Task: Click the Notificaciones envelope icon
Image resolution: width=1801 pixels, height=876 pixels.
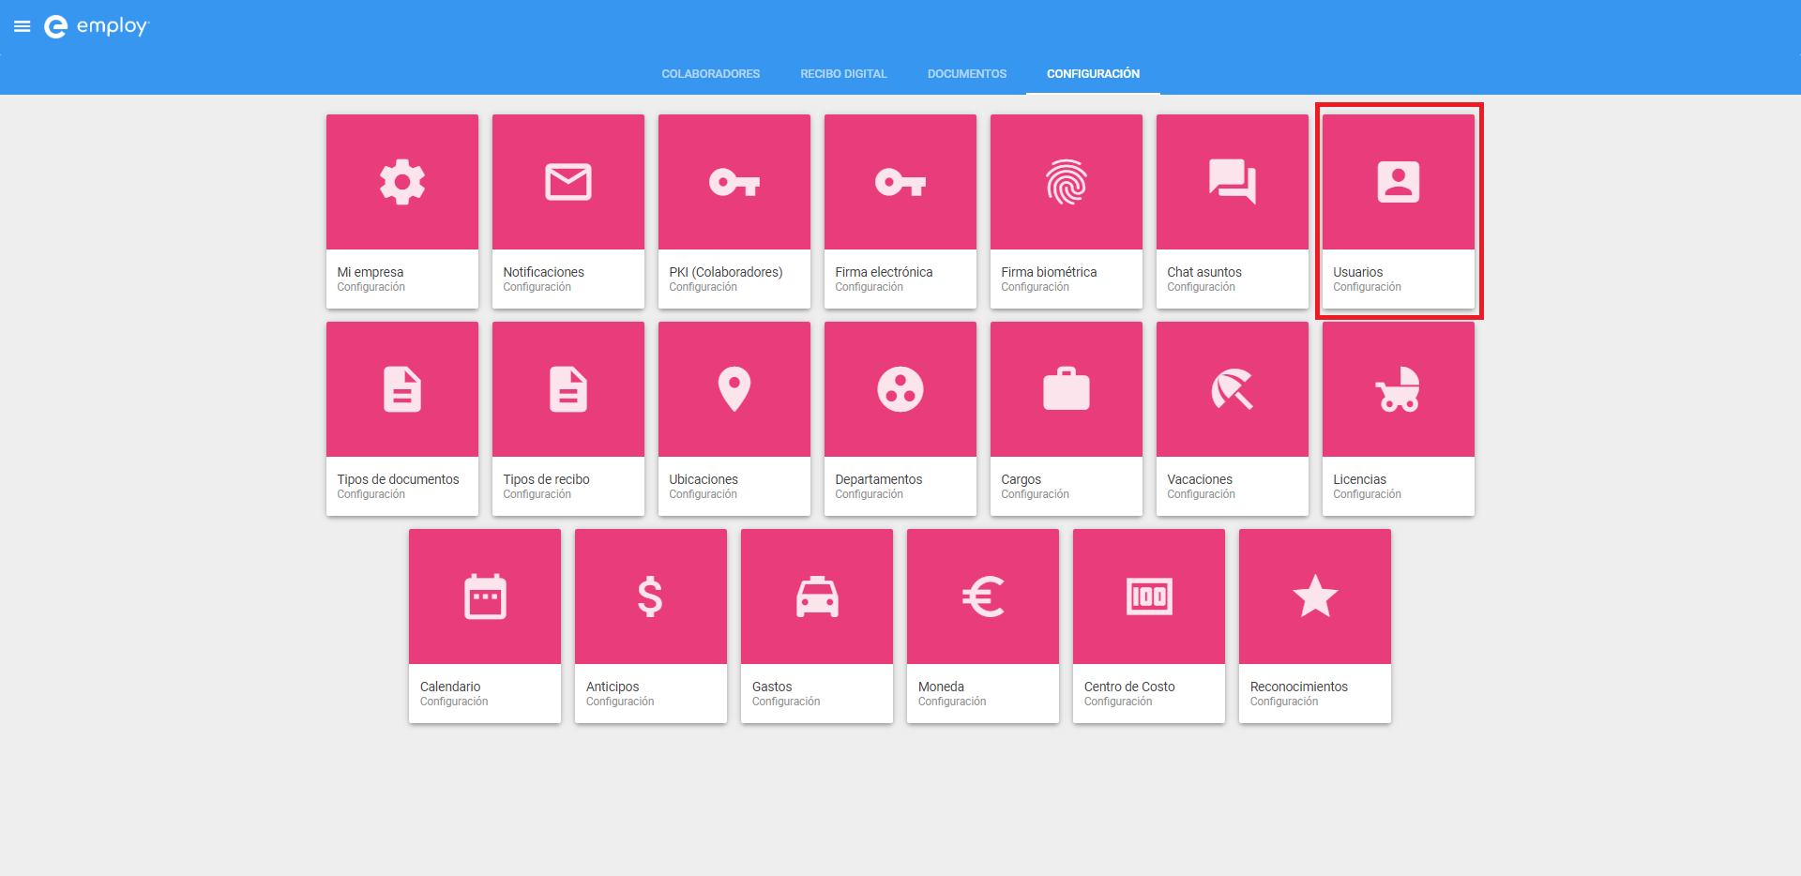Action: click(x=568, y=182)
